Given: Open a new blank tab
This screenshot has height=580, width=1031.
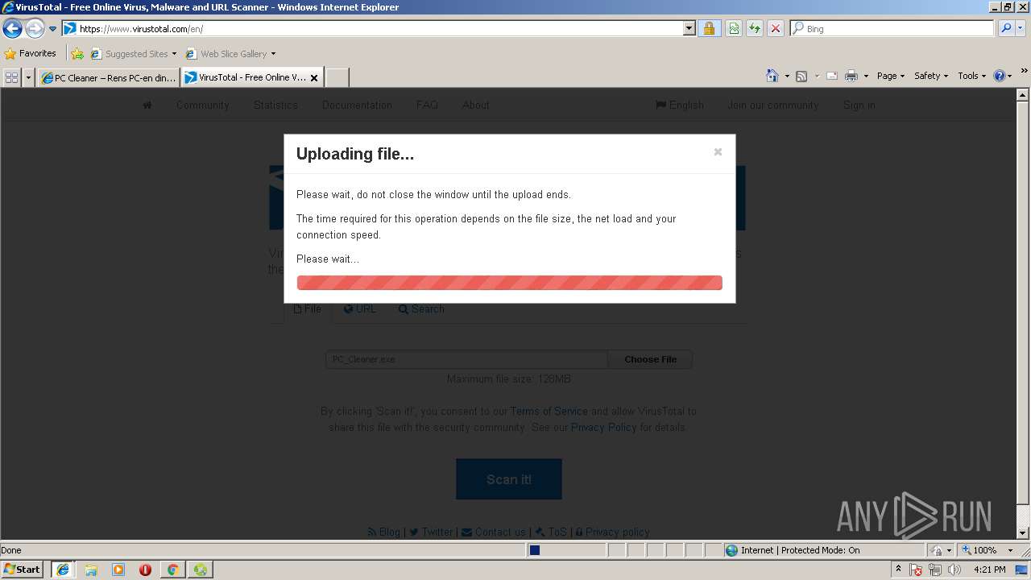Looking at the screenshot, I should pos(337,77).
